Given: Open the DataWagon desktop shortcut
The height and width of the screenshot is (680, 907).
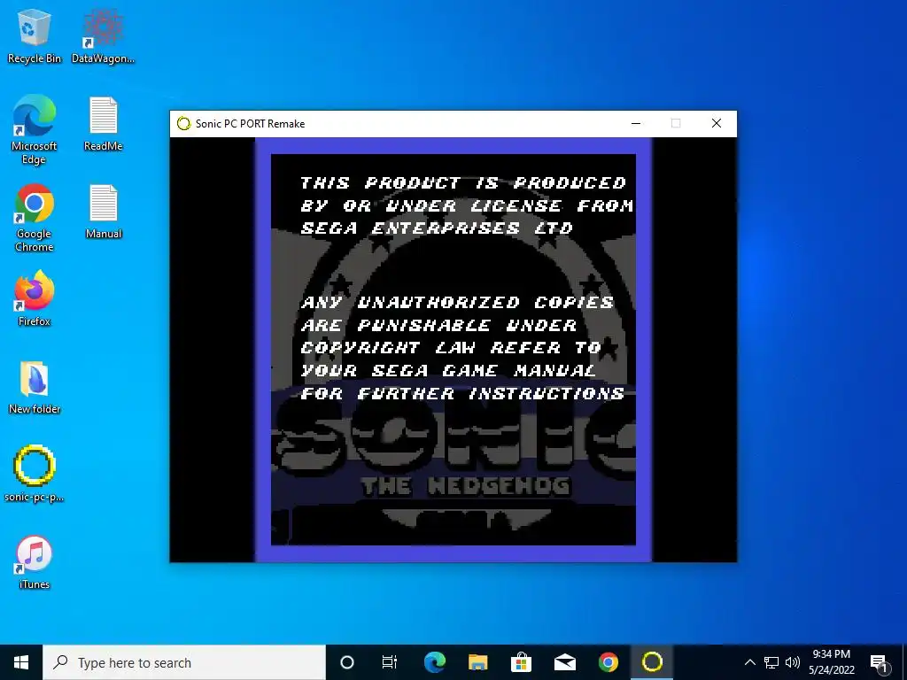Looking at the screenshot, I should click(103, 35).
